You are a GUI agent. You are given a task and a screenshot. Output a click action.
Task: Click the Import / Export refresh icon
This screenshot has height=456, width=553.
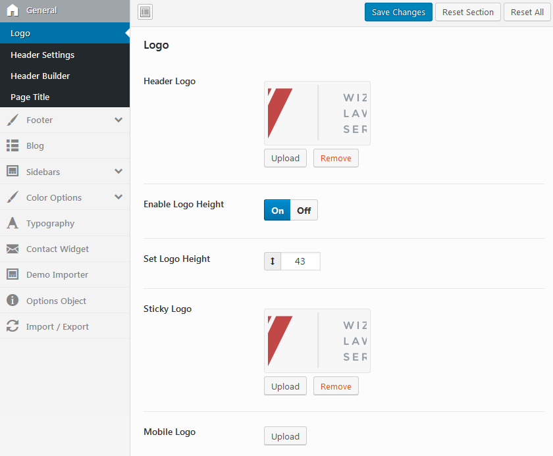click(x=13, y=326)
